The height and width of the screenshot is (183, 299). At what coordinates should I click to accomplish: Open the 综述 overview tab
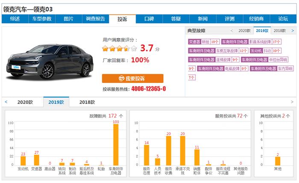point(15,19)
